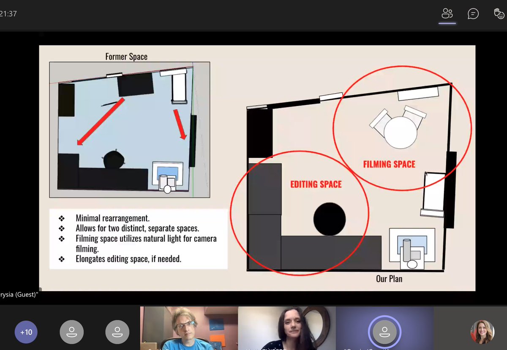Screen dimensions: 507x350
Task: Click the 'EDITING SPACE' label on slide
Action: click(x=316, y=184)
